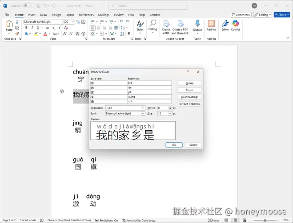Toggle Align Left paragraph alignment
The image size is (293, 223).
pyautogui.click(x=92, y=28)
